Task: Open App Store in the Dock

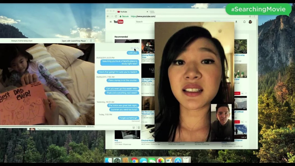Action: click(x=178, y=161)
